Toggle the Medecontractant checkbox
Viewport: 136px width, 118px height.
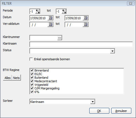pos(32,81)
